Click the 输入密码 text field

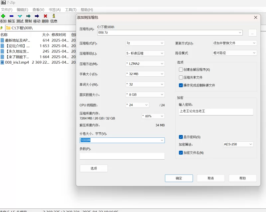[216, 111]
